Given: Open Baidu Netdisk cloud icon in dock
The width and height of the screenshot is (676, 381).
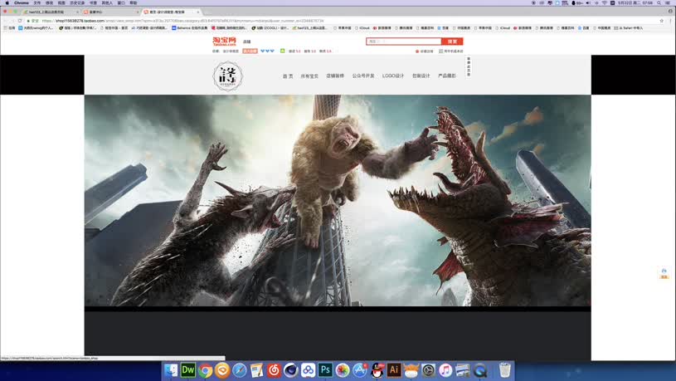Looking at the screenshot, I should click(308, 370).
